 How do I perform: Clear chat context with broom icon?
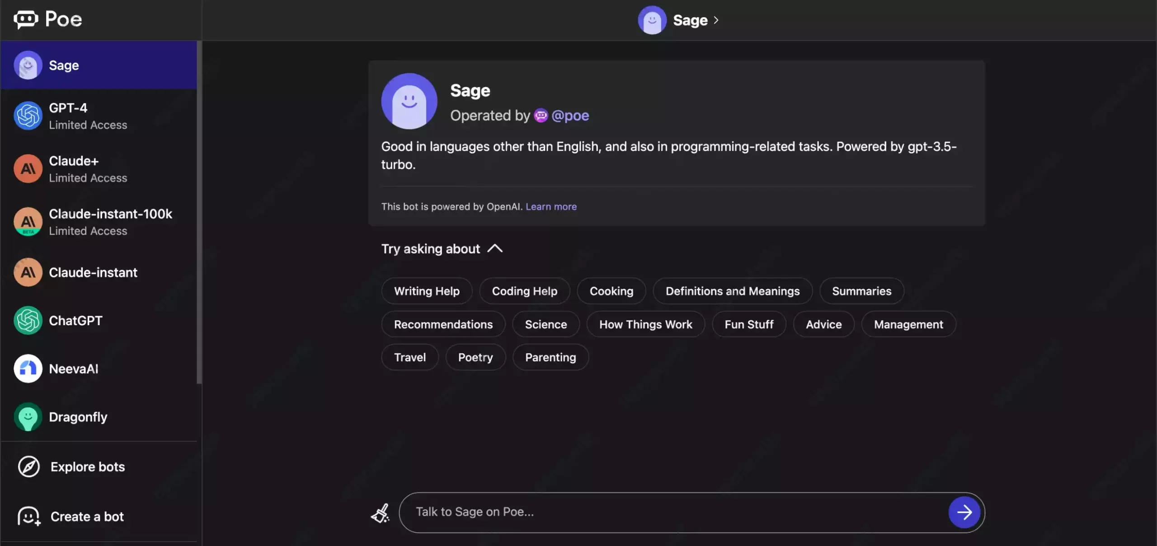point(381,513)
